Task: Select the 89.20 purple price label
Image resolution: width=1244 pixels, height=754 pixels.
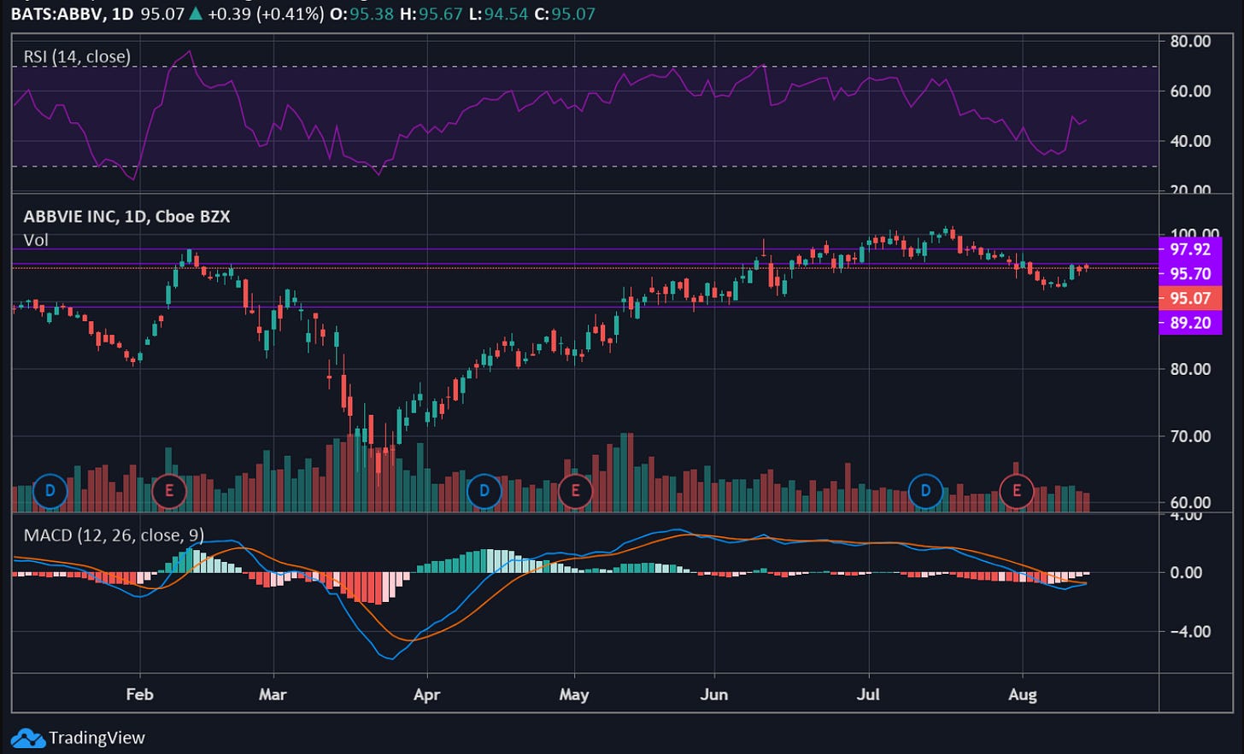Action: [1190, 323]
